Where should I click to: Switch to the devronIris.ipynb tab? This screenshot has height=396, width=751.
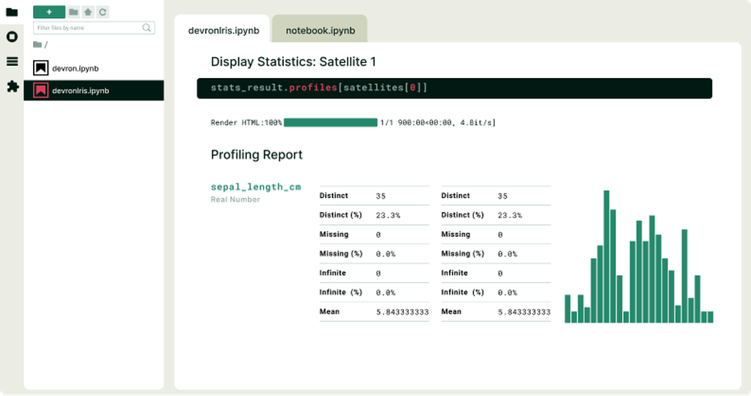point(223,30)
